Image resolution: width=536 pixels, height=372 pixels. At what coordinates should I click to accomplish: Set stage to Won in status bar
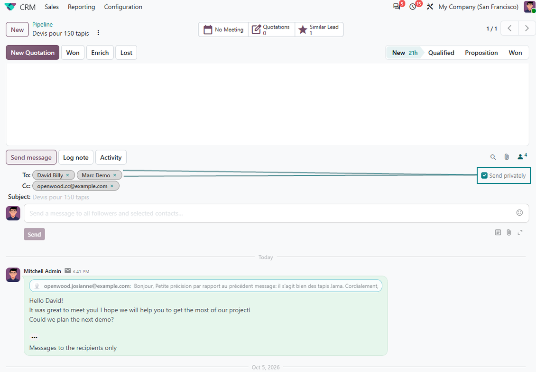(515, 53)
